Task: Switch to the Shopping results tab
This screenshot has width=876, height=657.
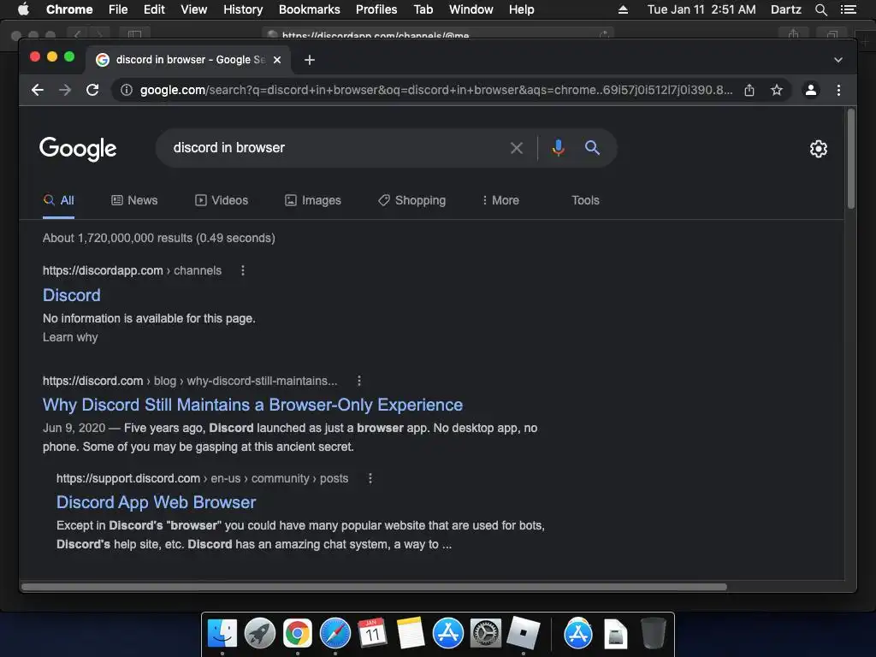Action: pyautogui.click(x=411, y=200)
